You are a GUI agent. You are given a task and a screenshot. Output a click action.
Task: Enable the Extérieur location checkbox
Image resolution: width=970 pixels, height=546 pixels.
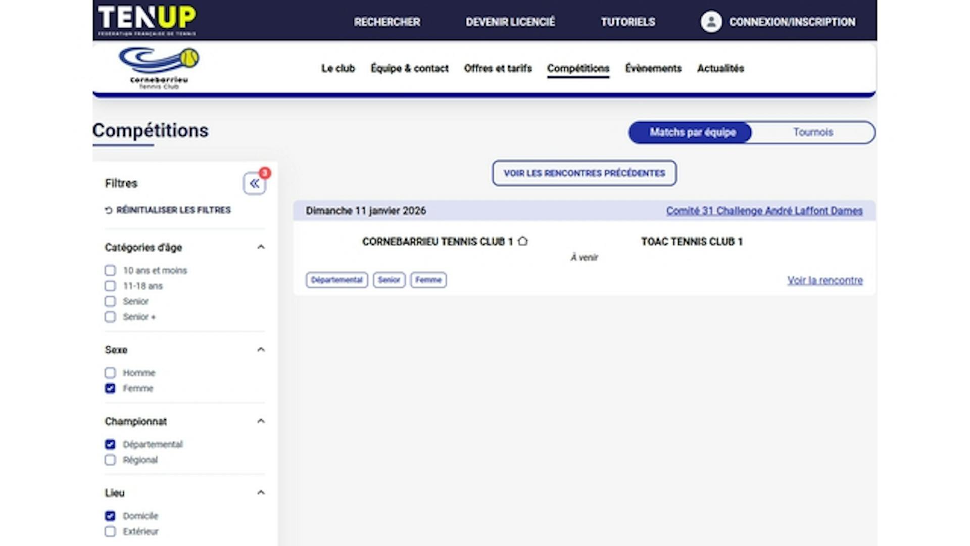pyautogui.click(x=110, y=531)
